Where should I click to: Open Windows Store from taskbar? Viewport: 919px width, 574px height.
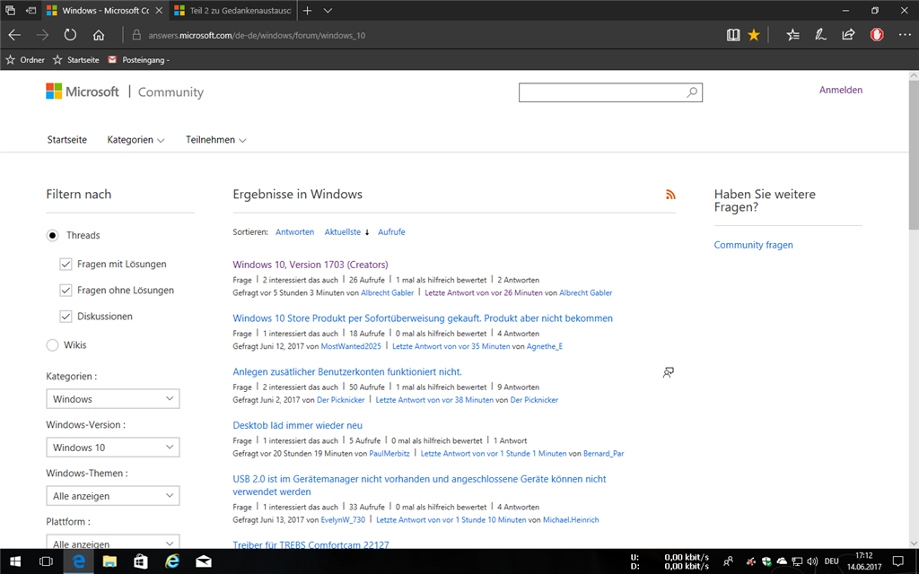[x=141, y=561]
